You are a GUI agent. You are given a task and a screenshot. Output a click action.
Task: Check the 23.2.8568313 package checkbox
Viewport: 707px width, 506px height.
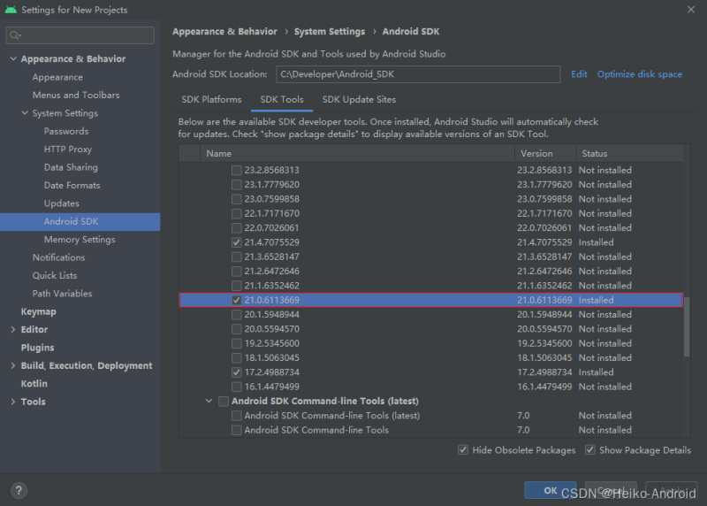pos(236,170)
